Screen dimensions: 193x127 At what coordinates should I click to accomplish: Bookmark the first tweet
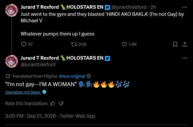click(x=175, y=44)
